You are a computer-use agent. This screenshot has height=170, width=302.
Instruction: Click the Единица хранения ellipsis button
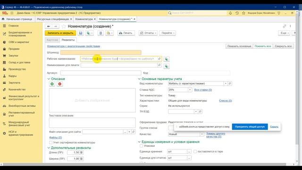189,152
